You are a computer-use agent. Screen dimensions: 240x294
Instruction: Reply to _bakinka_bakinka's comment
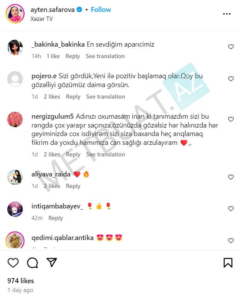[73, 56]
